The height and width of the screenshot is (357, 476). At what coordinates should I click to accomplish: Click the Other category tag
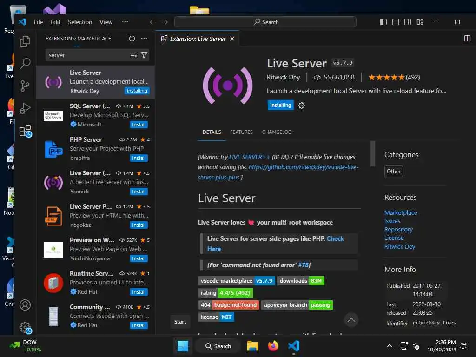click(393, 171)
